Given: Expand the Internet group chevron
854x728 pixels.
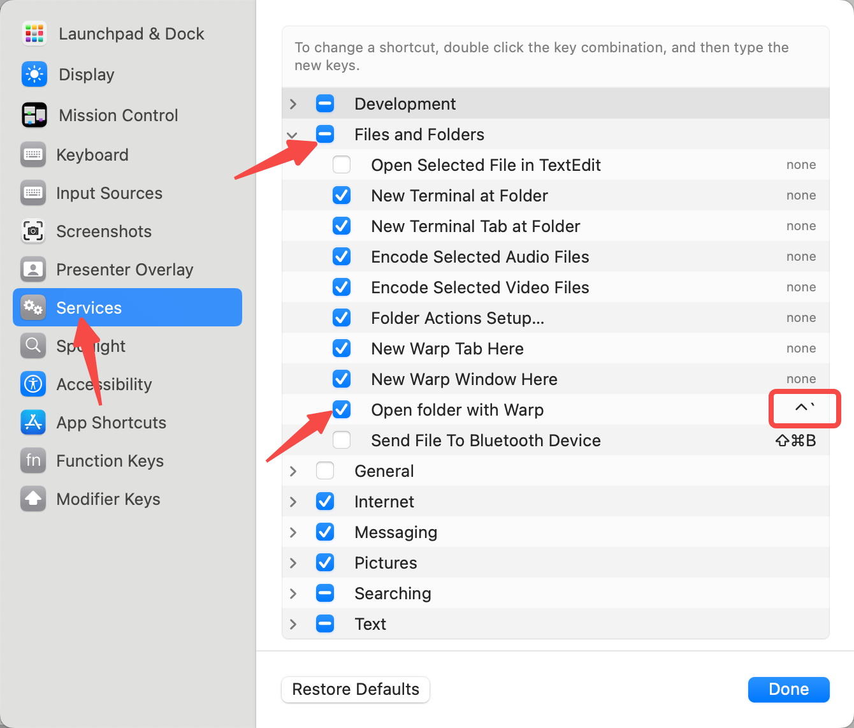Looking at the screenshot, I should point(293,501).
